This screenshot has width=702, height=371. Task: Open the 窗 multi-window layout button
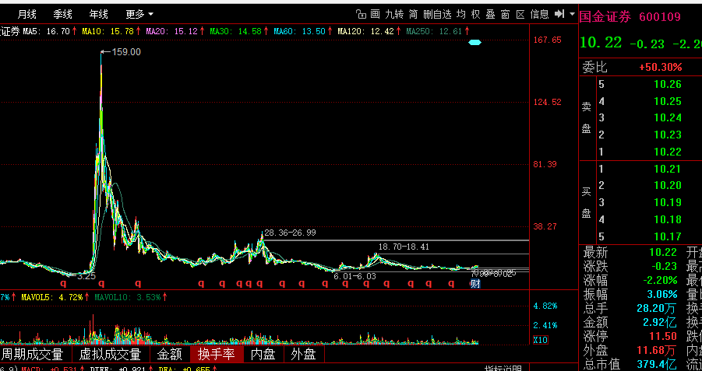click(x=506, y=14)
